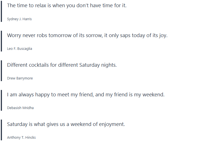The image size is (223, 142).
Task: Click the quote starting with Worry never robs
Action: click(x=87, y=35)
